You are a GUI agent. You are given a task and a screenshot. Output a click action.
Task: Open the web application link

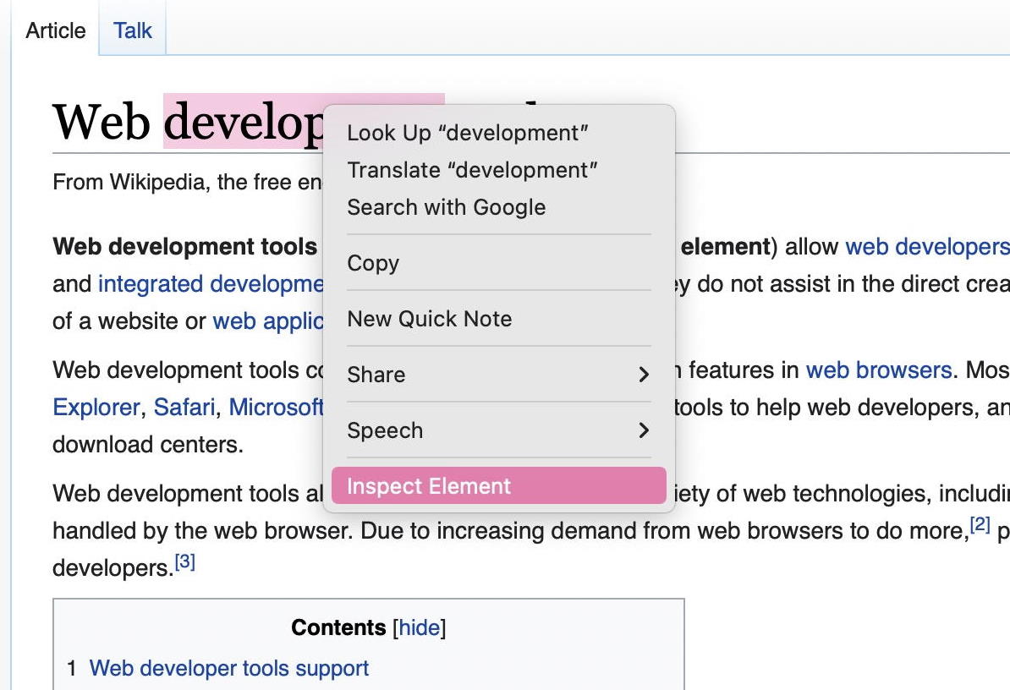(268, 321)
